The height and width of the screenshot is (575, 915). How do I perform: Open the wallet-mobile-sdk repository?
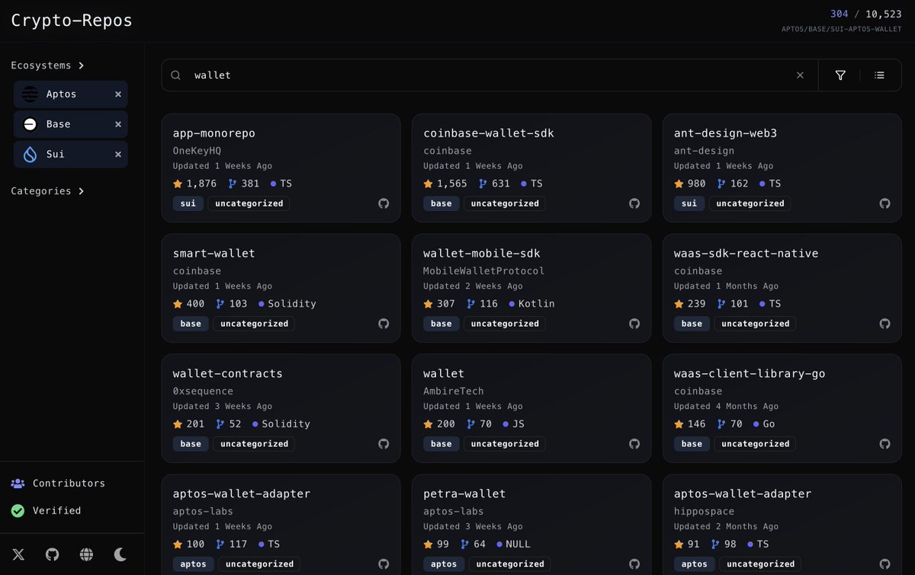tap(482, 254)
